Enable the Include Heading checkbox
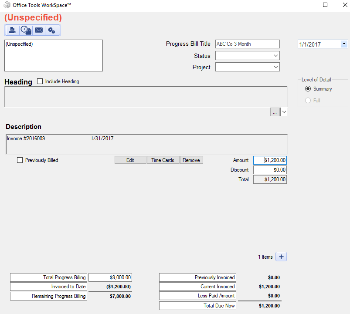The image size is (350, 314). point(40,81)
